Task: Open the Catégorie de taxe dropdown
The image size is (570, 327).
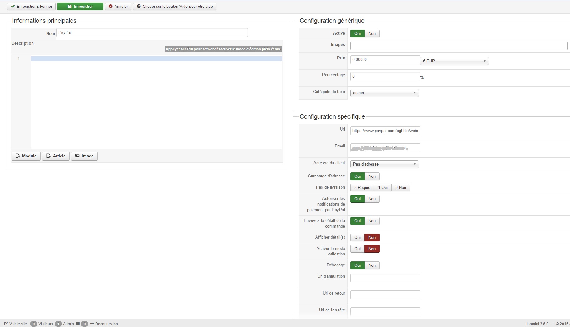Action: point(384,93)
